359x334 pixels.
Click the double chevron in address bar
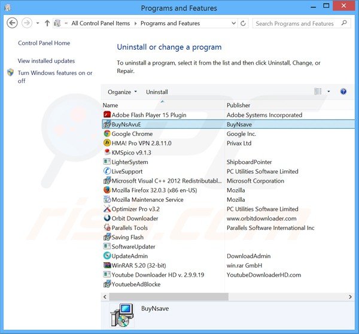66,23
